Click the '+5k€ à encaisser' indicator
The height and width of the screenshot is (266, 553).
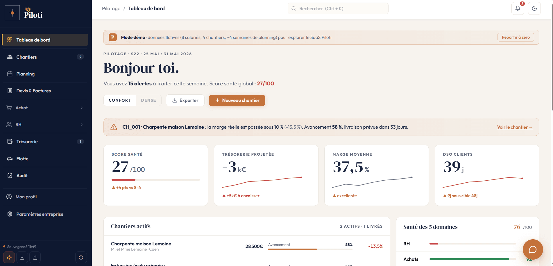pos(241,196)
